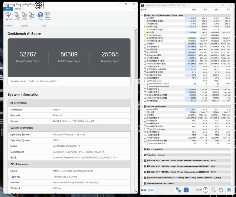Expand PresentMon [dwm.exe] section
The image size is (236, 197).
click(142, 155)
